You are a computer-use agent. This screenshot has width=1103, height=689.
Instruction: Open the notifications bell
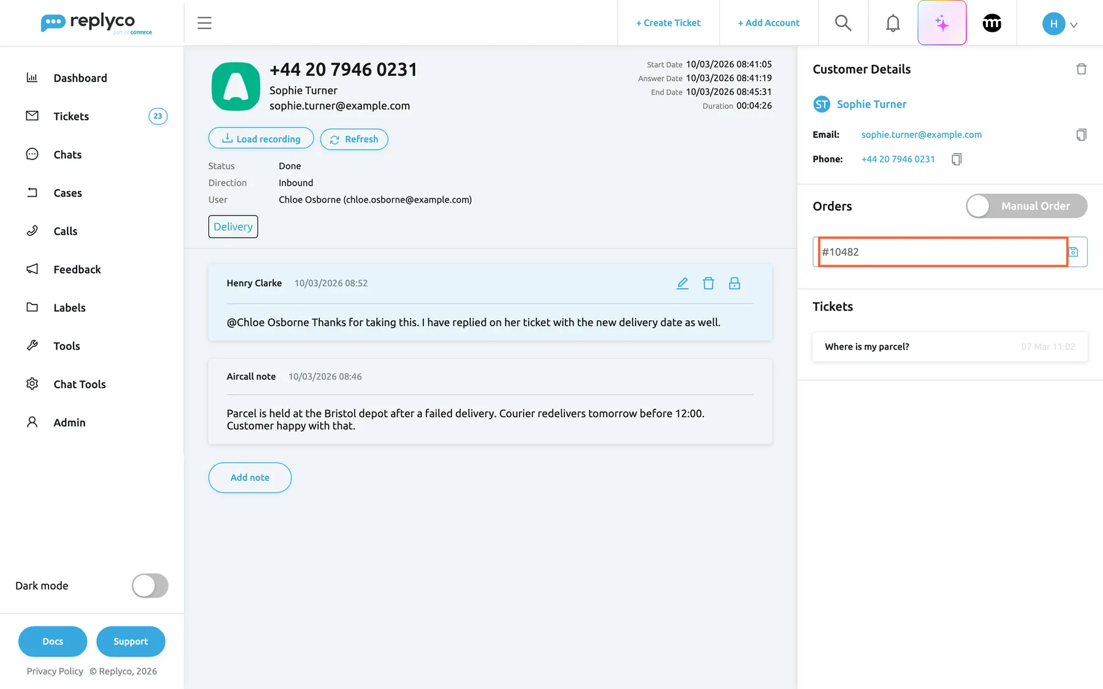(893, 23)
